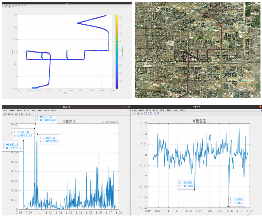Toggle Insert Legend in Figure 3 toolbar

[22, 114]
